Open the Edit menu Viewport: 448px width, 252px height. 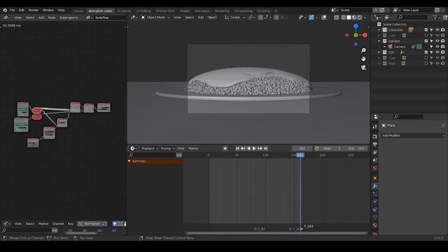coord(22,10)
